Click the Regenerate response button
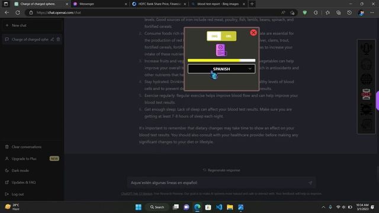Image resolution: width=379 pixels, height=213 pixels. point(221,170)
